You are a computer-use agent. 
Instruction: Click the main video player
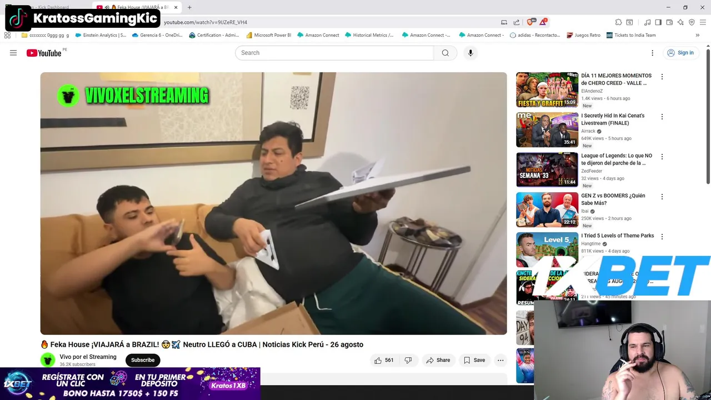pyautogui.click(x=273, y=203)
